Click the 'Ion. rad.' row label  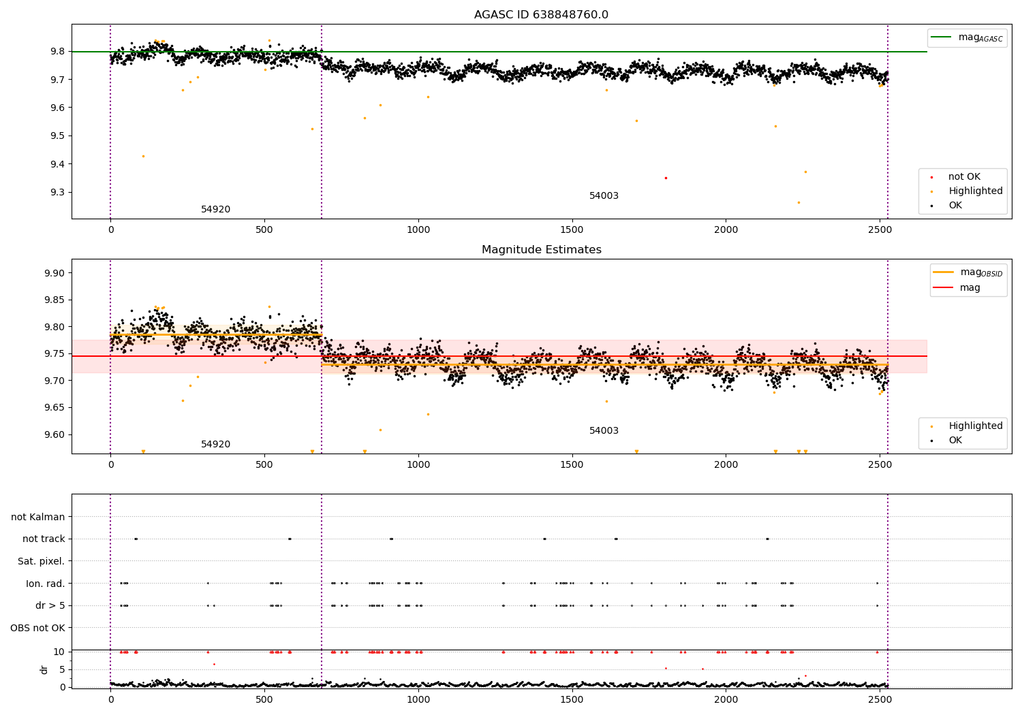point(46,584)
